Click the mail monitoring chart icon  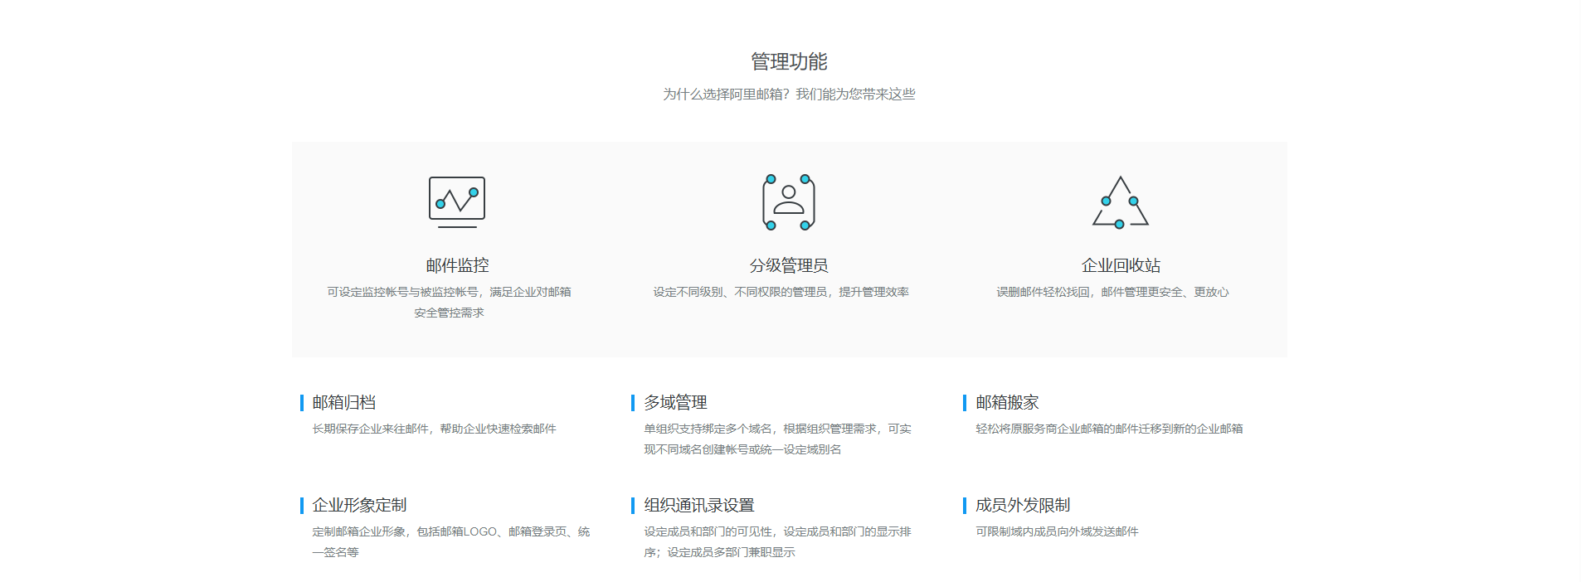click(x=457, y=201)
